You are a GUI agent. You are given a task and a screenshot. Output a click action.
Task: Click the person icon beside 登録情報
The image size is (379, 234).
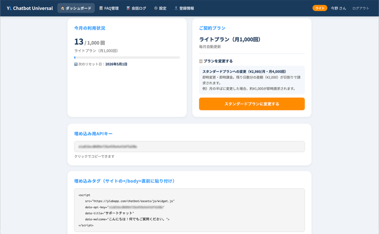point(176,8)
